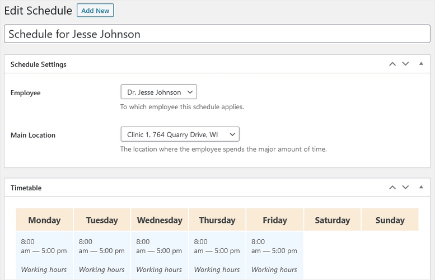Open the Main Location dropdown
The image size is (435, 280).
click(x=180, y=134)
